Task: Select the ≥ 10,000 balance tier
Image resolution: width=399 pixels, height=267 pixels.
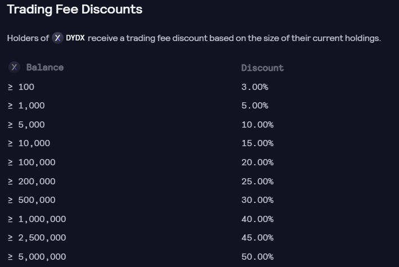Action: [x=29, y=143]
